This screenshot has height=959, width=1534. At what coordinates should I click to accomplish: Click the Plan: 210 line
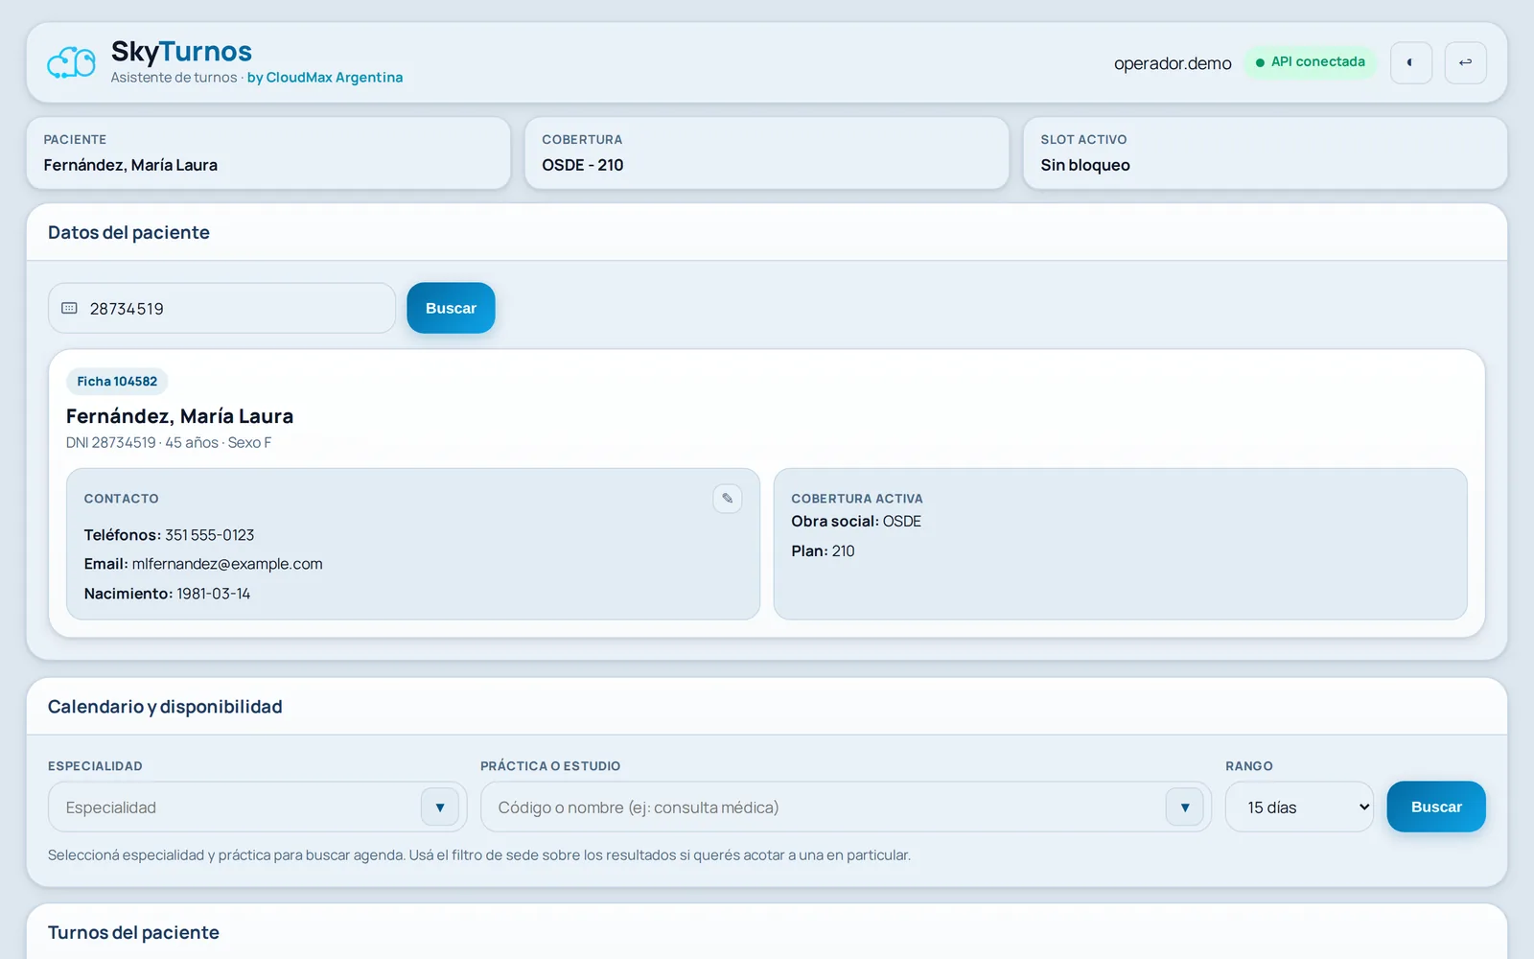(x=823, y=550)
